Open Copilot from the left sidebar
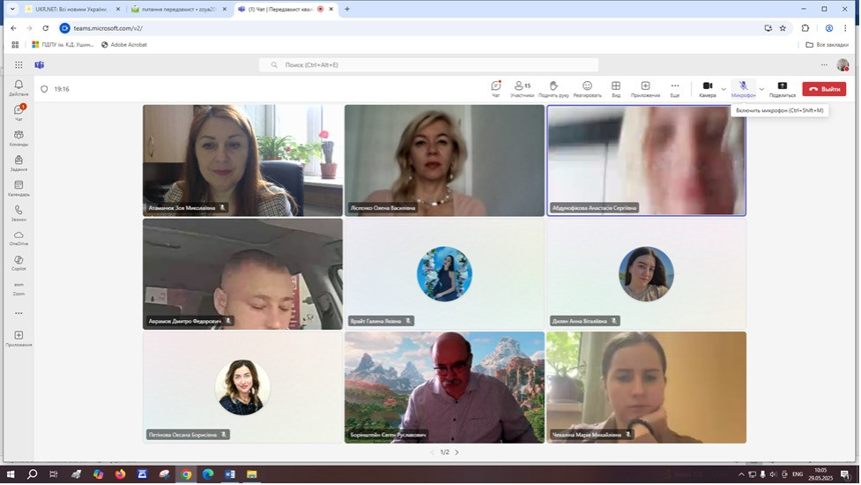Image resolution: width=861 pixels, height=485 pixels. [x=19, y=263]
